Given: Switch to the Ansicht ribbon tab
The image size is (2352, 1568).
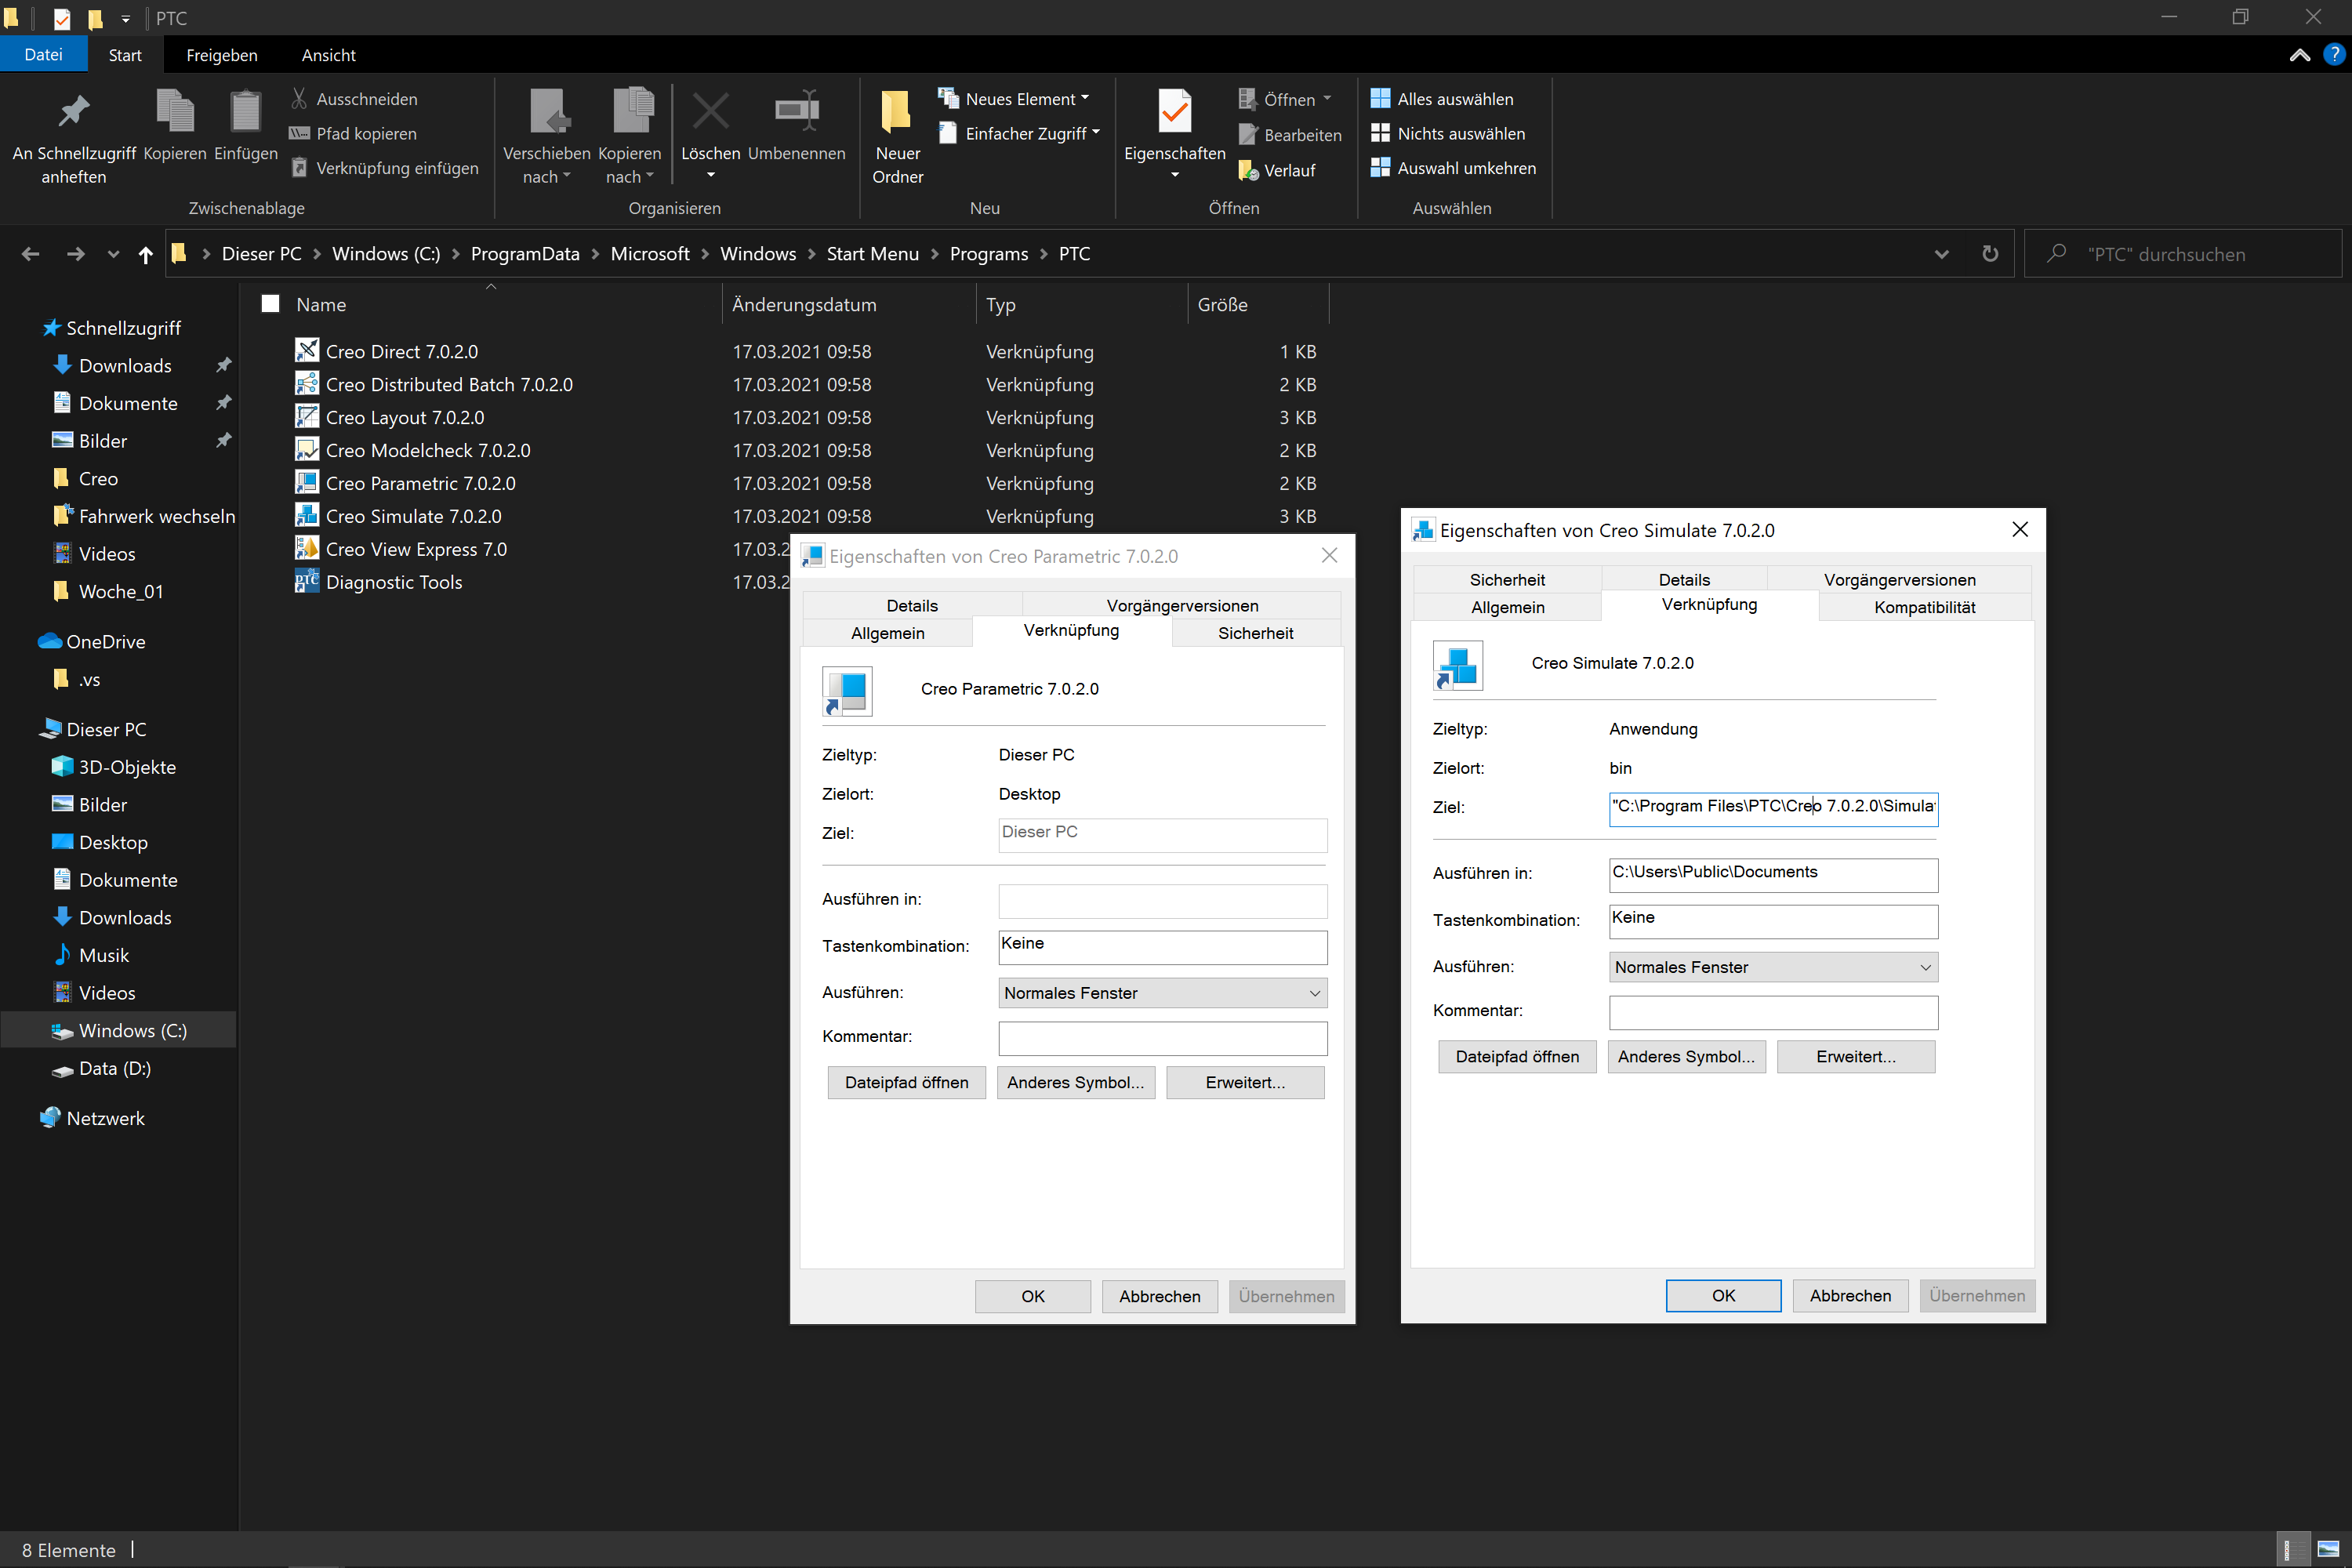Looking at the screenshot, I should [x=328, y=54].
